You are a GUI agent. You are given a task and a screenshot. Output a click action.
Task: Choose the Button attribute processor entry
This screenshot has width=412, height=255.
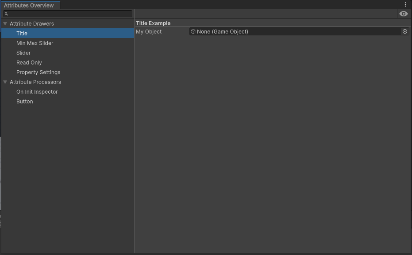25,102
